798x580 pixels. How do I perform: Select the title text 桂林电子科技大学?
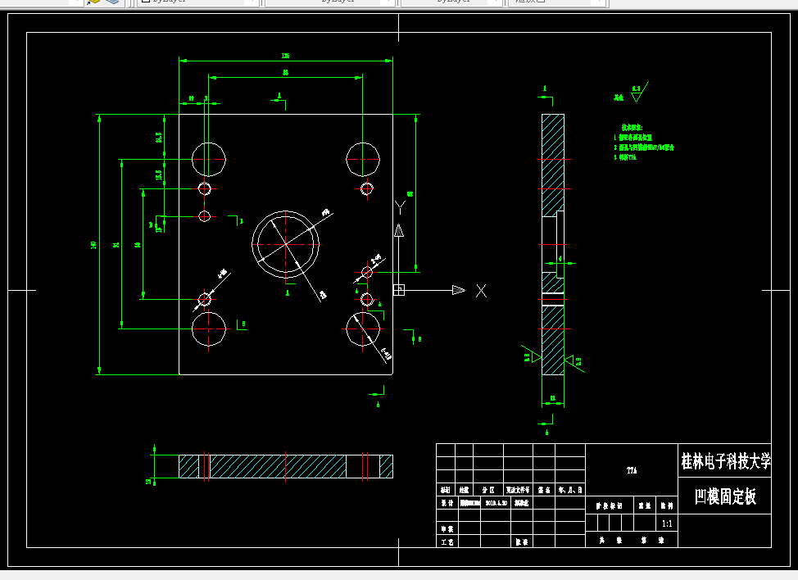tap(726, 461)
